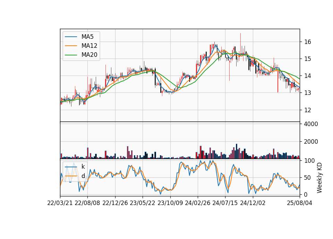Screen dimensions: 333x239
Task: Click the blue MA5 legend line sample
Action: [x=71, y=37]
